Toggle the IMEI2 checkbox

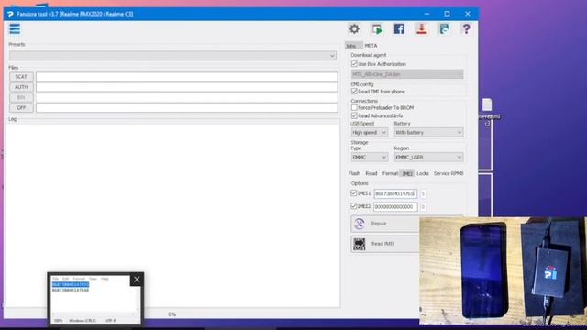point(354,206)
